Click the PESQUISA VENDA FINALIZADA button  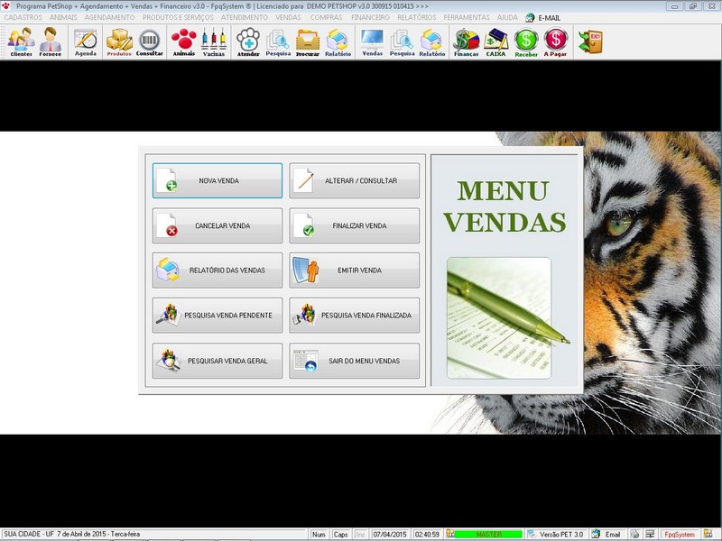click(354, 315)
